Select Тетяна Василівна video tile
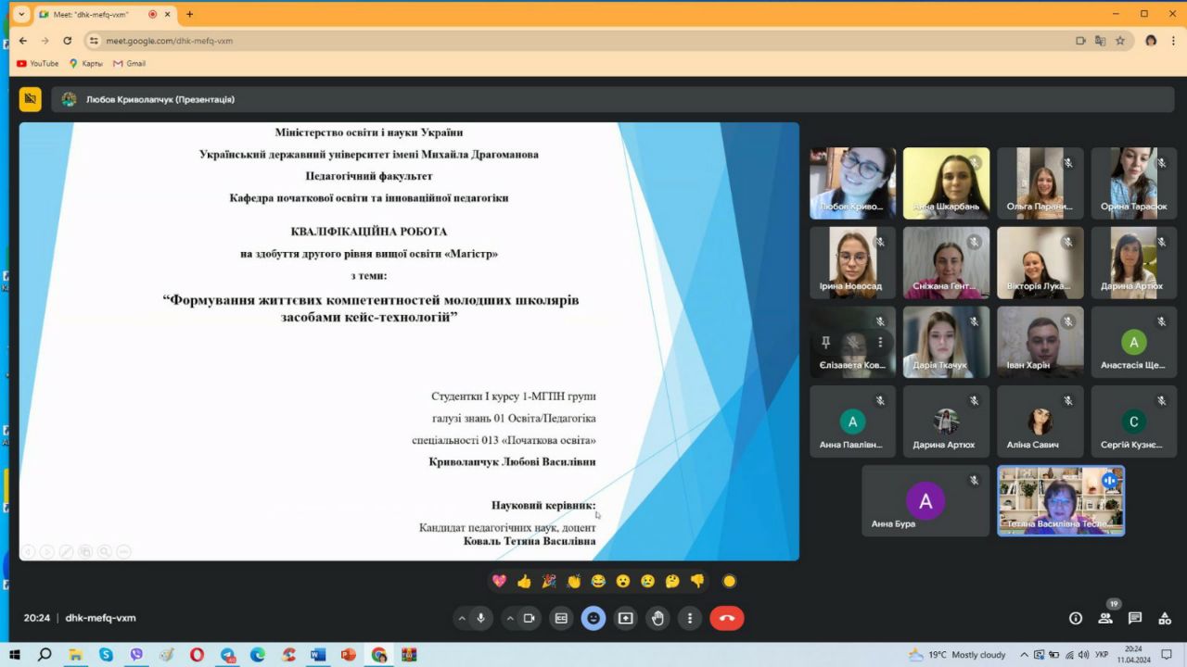The image size is (1187, 667). pos(1061,500)
